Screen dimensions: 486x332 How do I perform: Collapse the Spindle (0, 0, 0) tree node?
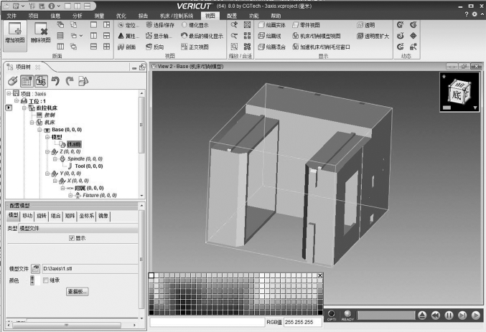pos(55,158)
